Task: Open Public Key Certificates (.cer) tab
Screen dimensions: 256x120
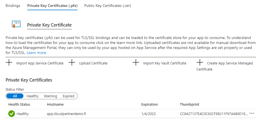Action: 108,6
